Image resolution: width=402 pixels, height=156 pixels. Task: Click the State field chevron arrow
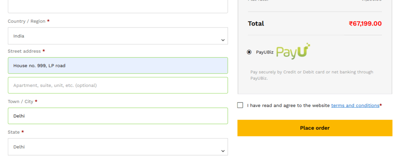pyautogui.click(x=223, y=151)
